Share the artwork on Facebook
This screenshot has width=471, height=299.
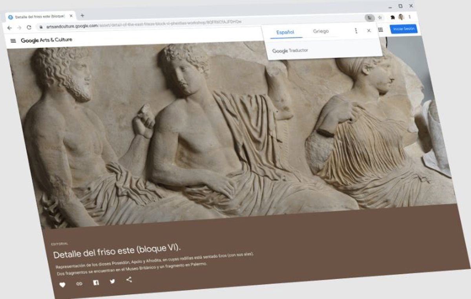pyautogui.click(x=96, y=282)
